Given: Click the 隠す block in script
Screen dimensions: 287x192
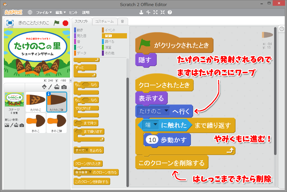Looking at the screenshot, I should pos(146,60).
